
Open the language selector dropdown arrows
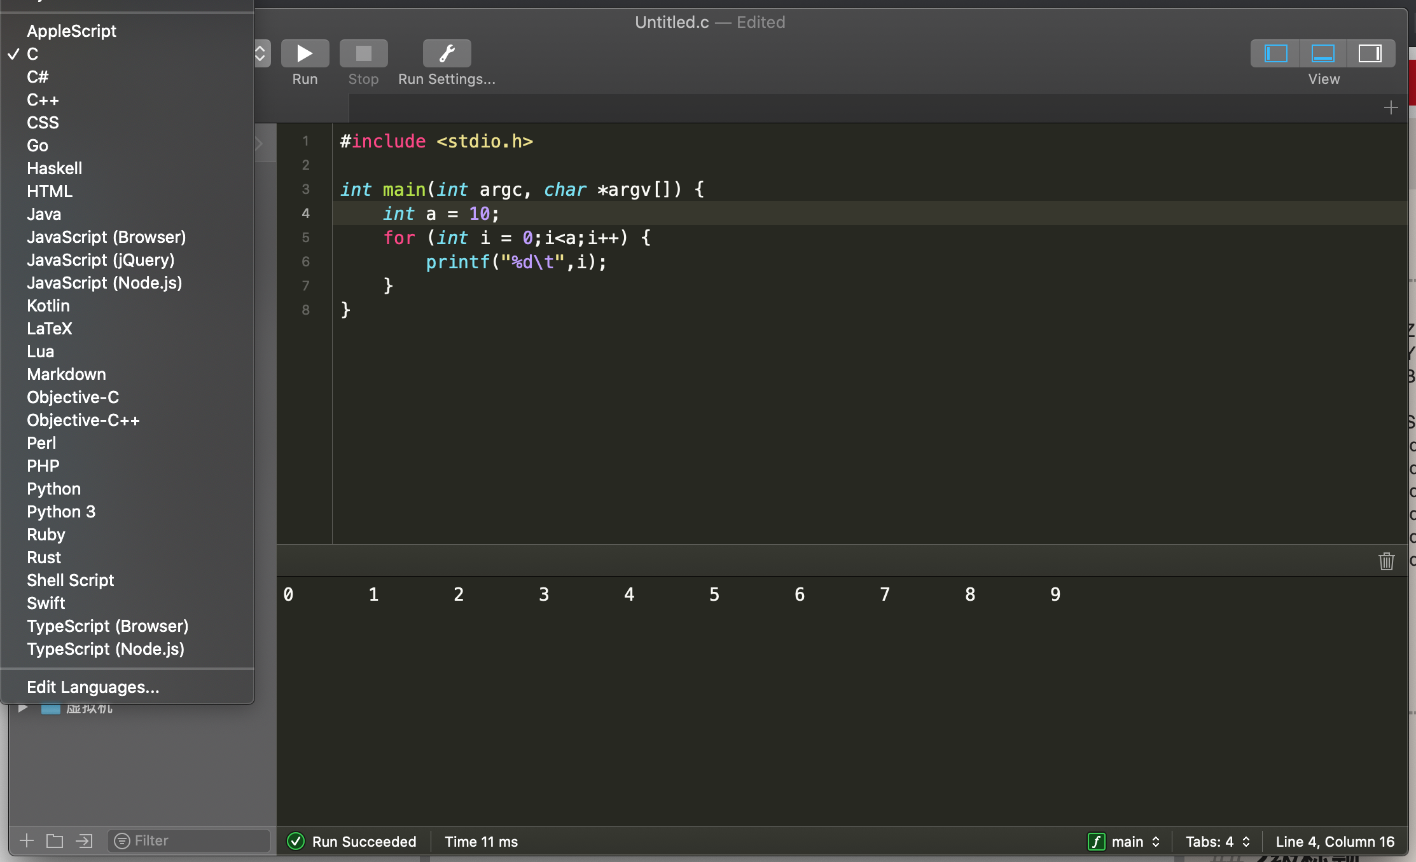coord(261,53)
